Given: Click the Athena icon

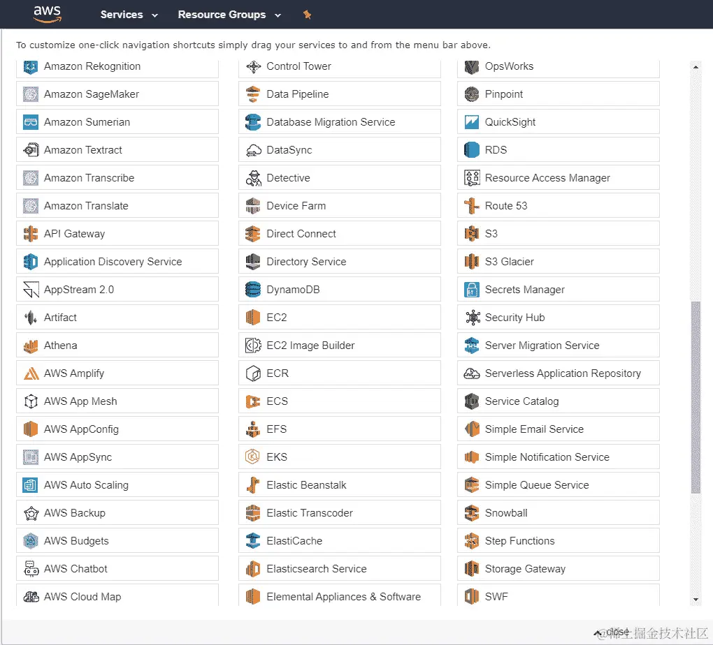Looking at the screenshot, I should 31,346.
